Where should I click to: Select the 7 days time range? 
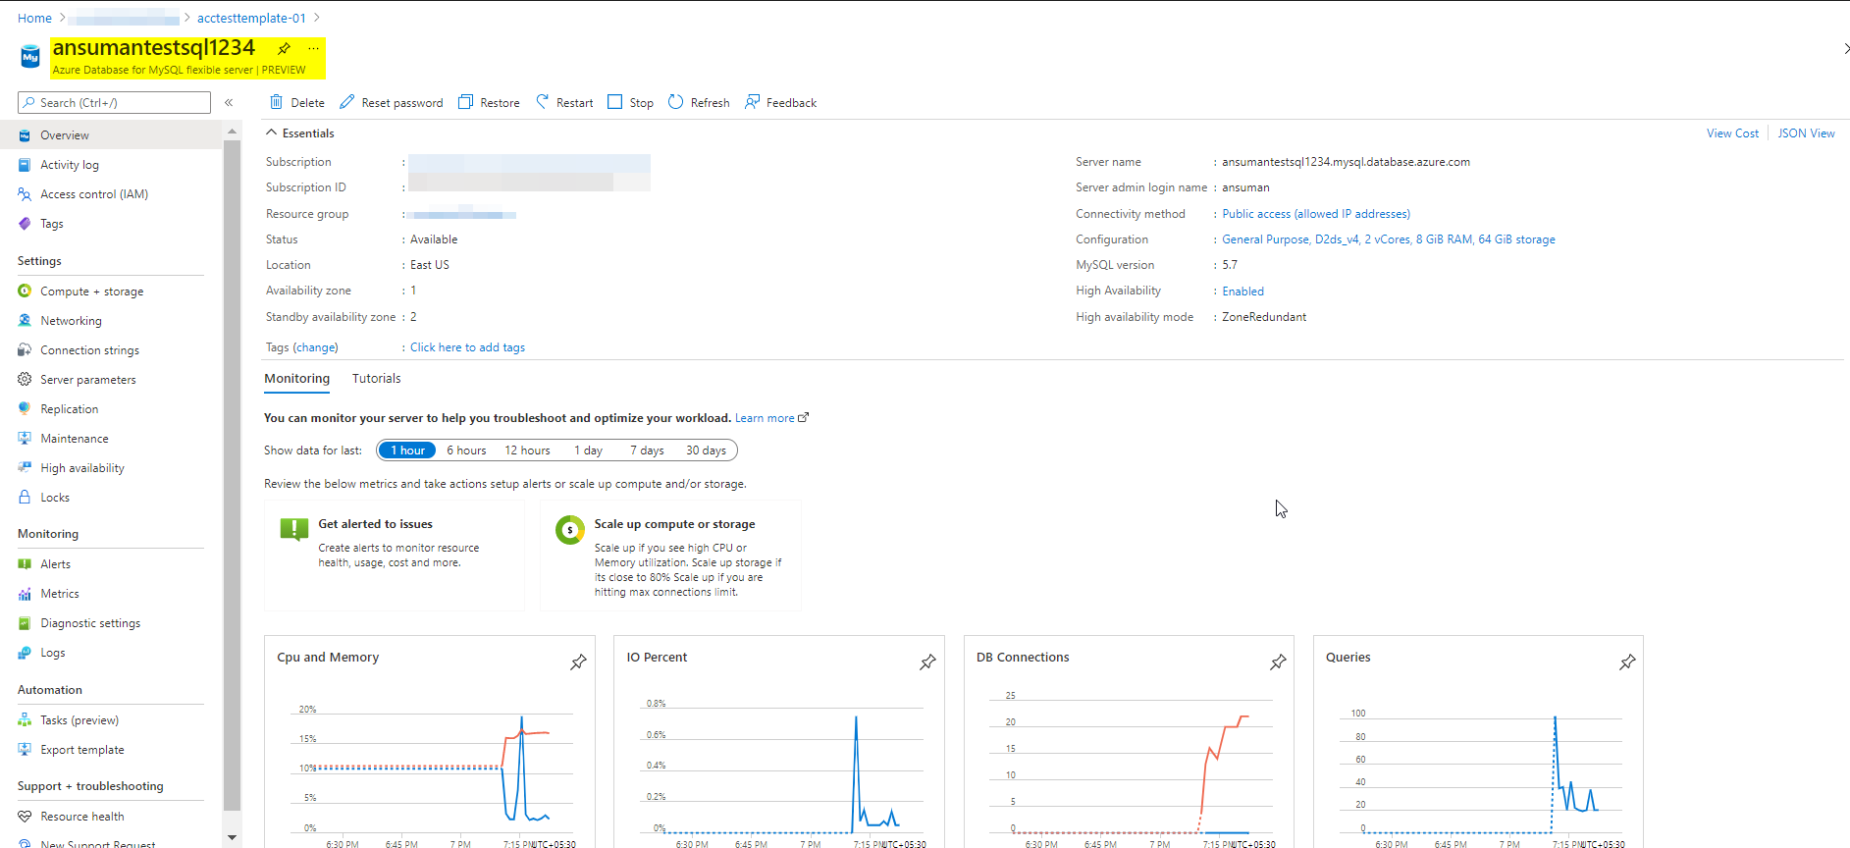647,450
